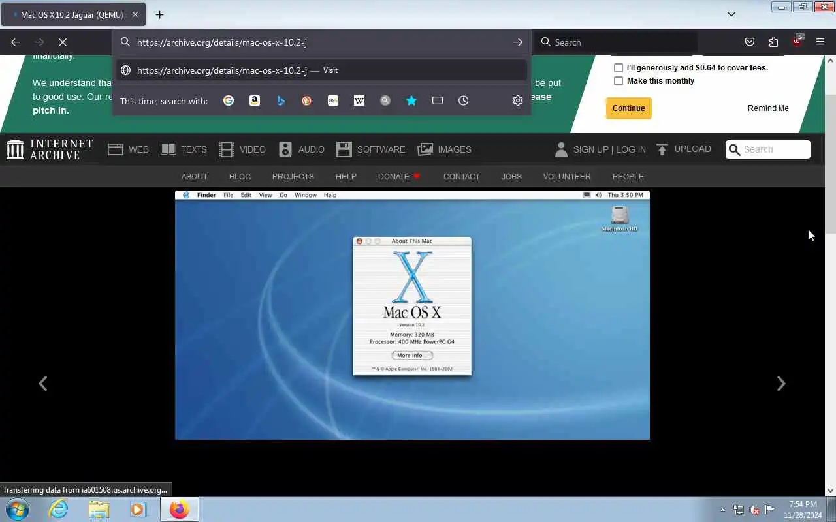The height and width of the screenshot is (522, 836).
Task: Open a new tab with the plus button
Action: [159, 14]
